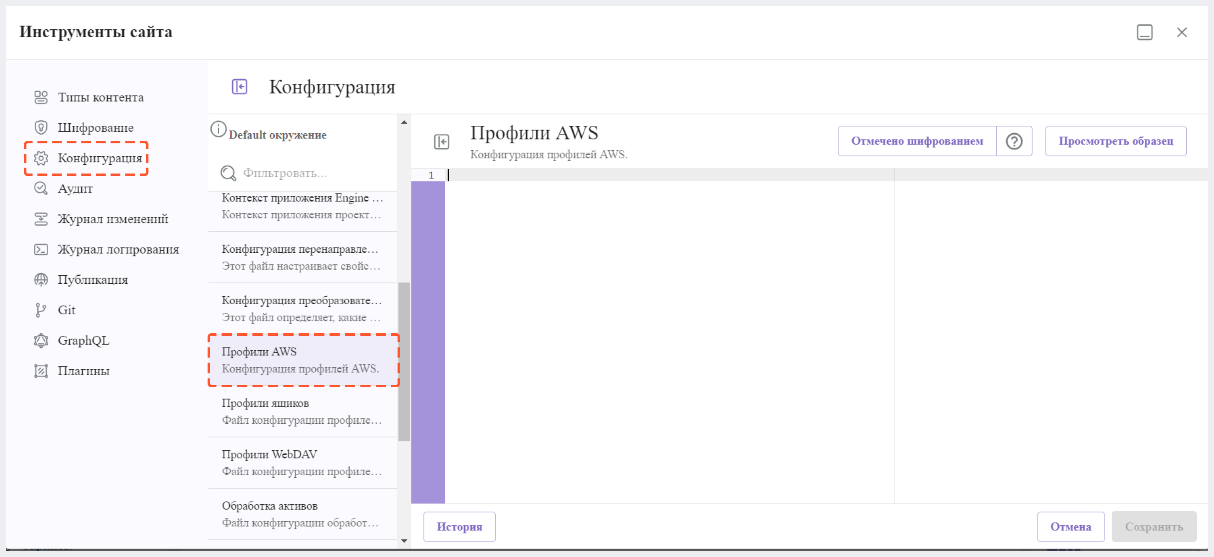Viewport: 1214px width, 557px height.
Task: Click the Отмена button
Action: (1070, 526)
